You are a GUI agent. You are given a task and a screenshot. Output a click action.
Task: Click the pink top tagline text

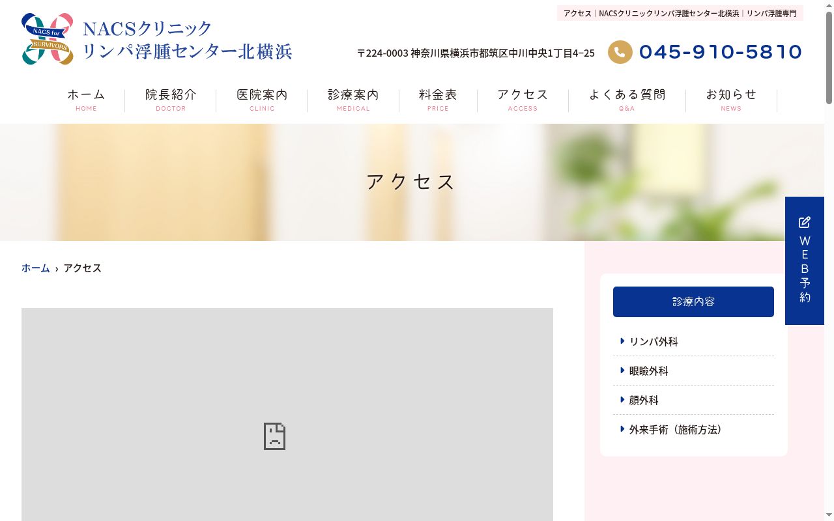(x=680, y=13)
